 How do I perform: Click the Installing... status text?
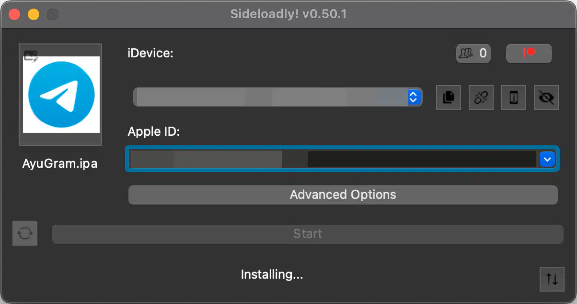coord(272,275)
